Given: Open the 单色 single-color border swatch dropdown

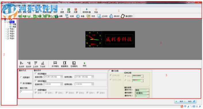Looking at the screenshot, I should (x=142, y=76).
